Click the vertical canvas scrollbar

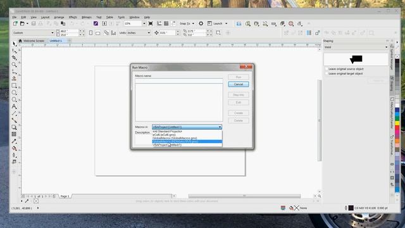(x=319, y=120)
